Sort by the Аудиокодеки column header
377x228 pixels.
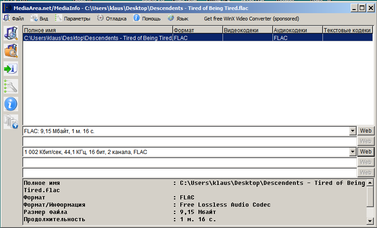point(298,30)
